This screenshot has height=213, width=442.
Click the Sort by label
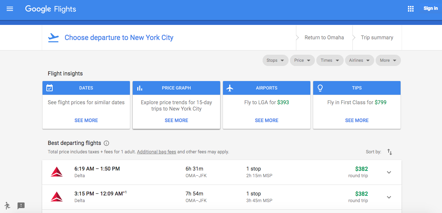point(374,152)
